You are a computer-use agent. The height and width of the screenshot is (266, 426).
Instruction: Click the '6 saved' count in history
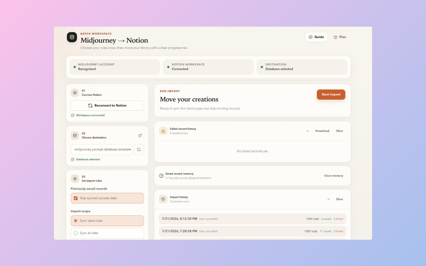(x=326, y=219)
